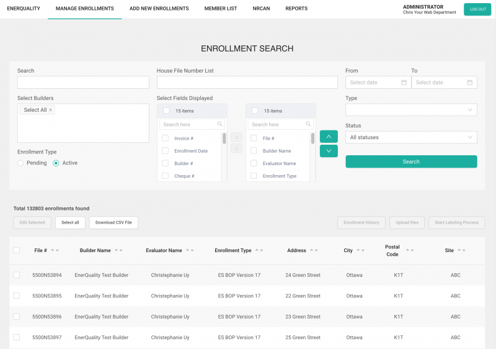This screenshot has width=496, height=349.
Task: Click left fields list scrollbar
Action: 224,138
